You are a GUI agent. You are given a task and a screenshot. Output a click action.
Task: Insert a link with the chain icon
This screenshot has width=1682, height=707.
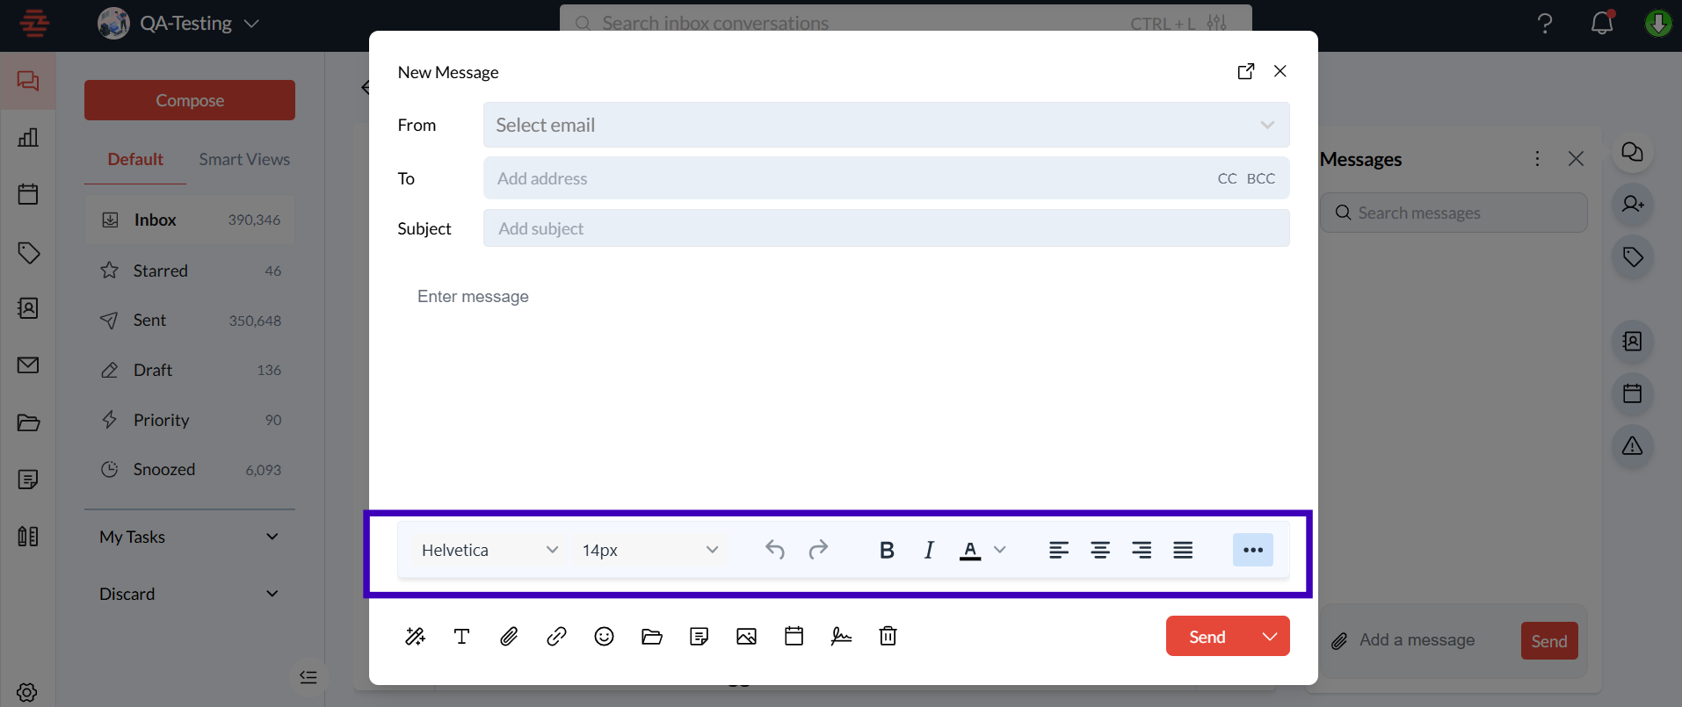pos(556,637)
